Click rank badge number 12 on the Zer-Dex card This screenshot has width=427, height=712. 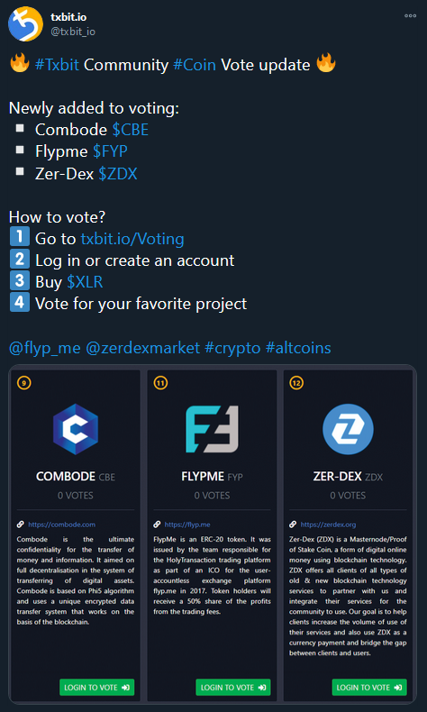click(296, 383)
